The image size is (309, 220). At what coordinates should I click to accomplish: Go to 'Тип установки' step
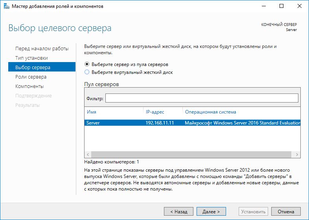click(x=31, y=58)
